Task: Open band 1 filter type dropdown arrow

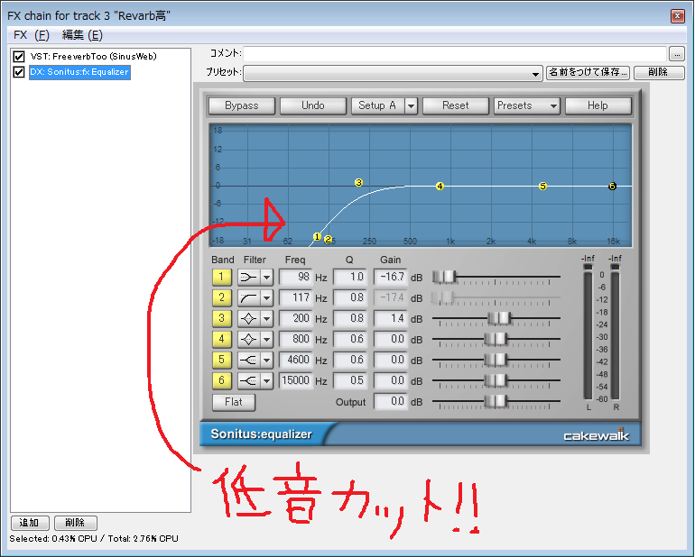Action: point(266,278)
